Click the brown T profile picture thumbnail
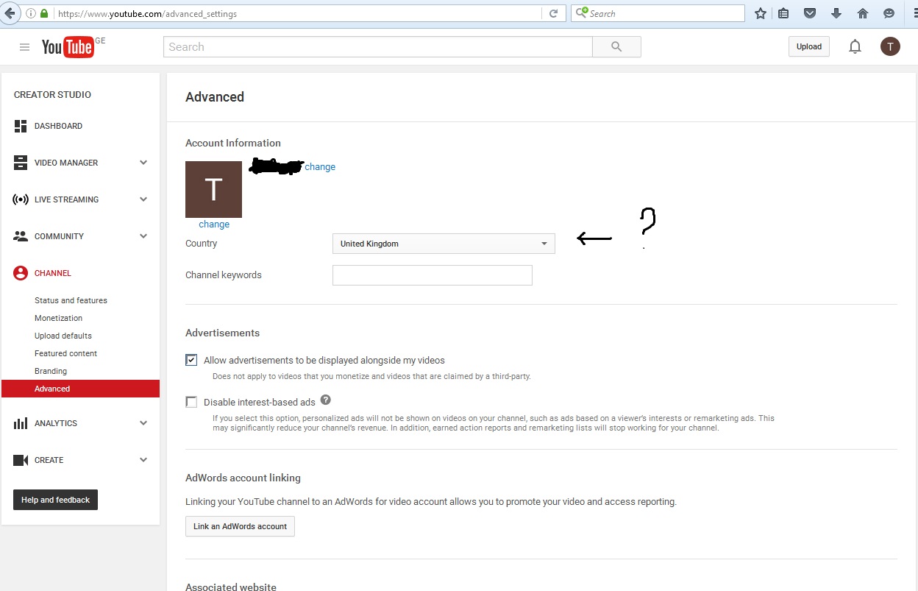 tap(213, 189)
